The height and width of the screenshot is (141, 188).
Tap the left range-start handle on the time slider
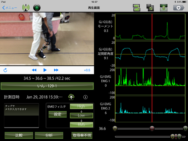tap(115, 128)
